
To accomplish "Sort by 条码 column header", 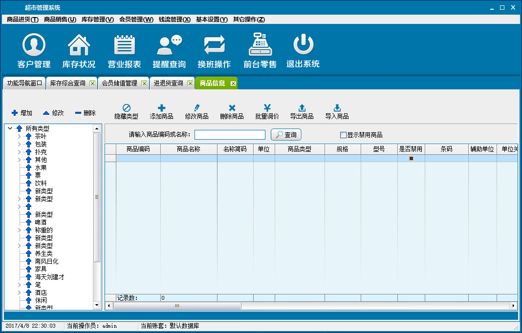I will pyautogui.click(x=446, y=149).
